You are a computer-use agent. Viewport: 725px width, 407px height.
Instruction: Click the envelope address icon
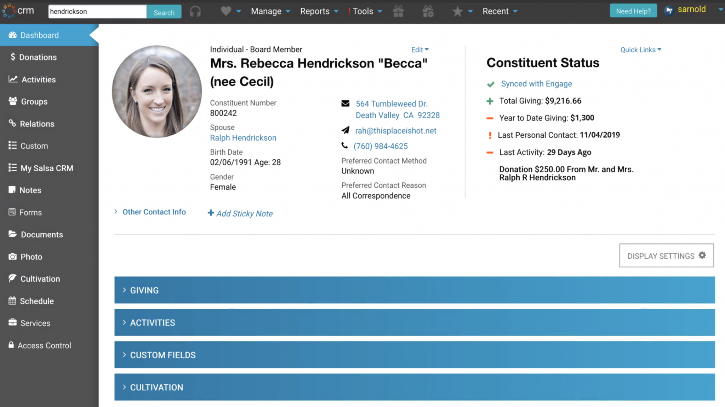pos(345,104)
